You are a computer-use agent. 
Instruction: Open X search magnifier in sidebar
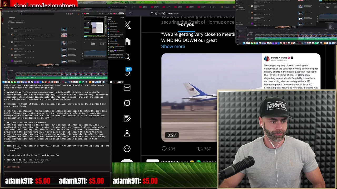tap(127, 57)
